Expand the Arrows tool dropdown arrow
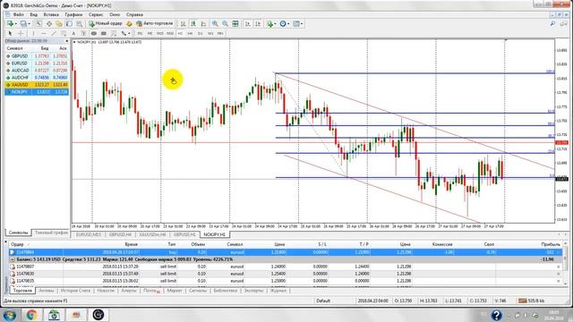Image resolution: width=573 pixels, height=322 pixels. (129, 34)
